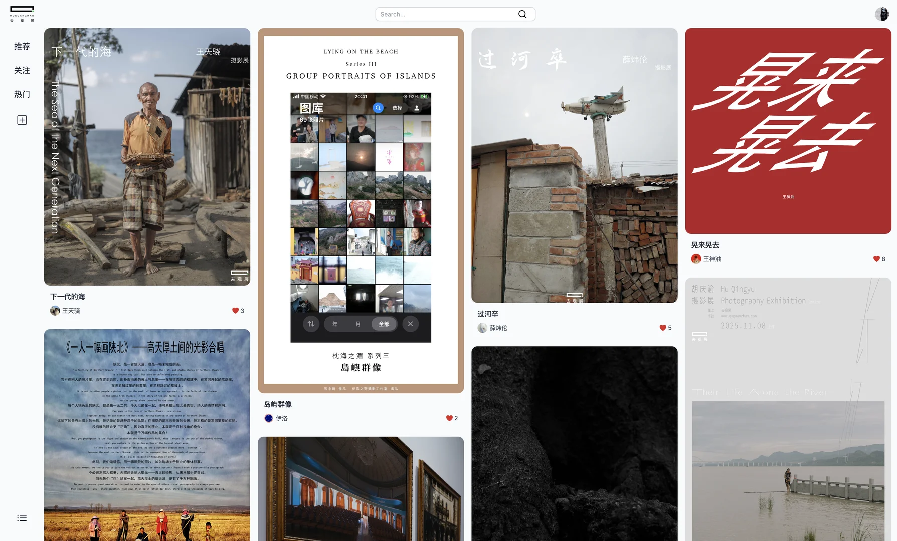The width and height of the screenshot is (897, 541).
Task: Open the list menu icon at sidebar bottom
Action: pyautogui.click(x=22, y=518)
